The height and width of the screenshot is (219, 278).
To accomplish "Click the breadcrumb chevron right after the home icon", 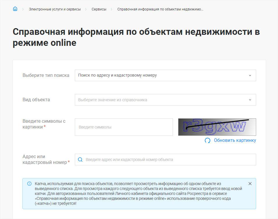I will point(23,9).
